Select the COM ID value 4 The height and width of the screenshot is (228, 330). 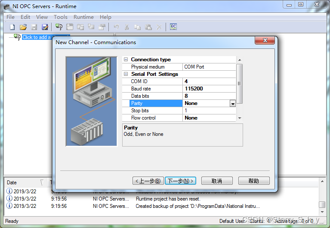click(x=209, y=81)
